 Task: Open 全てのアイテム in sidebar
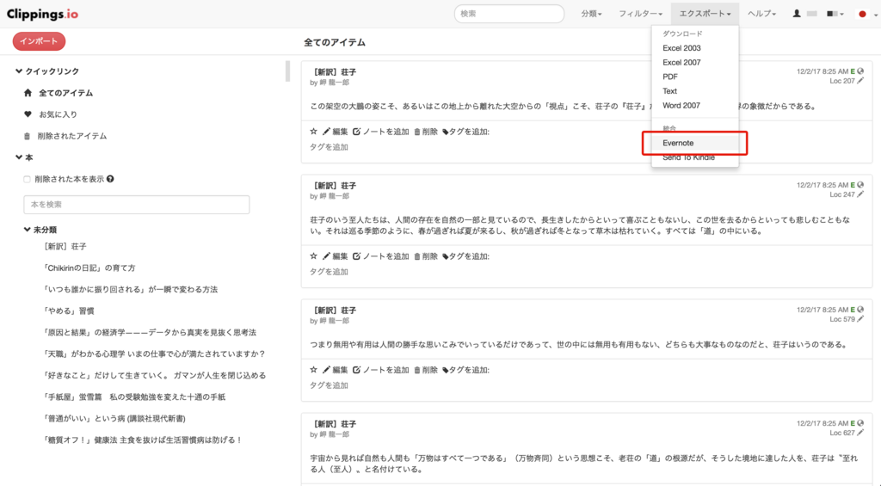click(x=65, y=93)
